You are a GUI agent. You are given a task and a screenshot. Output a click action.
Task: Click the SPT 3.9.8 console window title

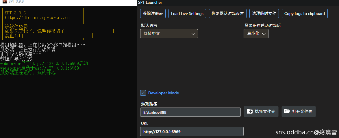click(x=16, y=1)
